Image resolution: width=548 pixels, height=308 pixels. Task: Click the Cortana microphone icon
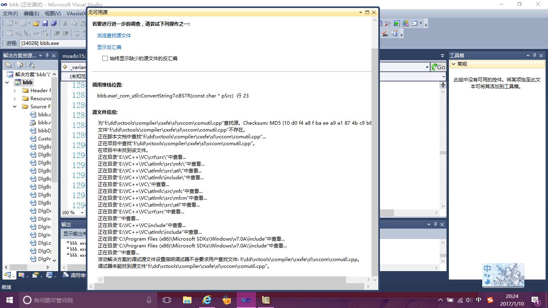tap(149, 300)
